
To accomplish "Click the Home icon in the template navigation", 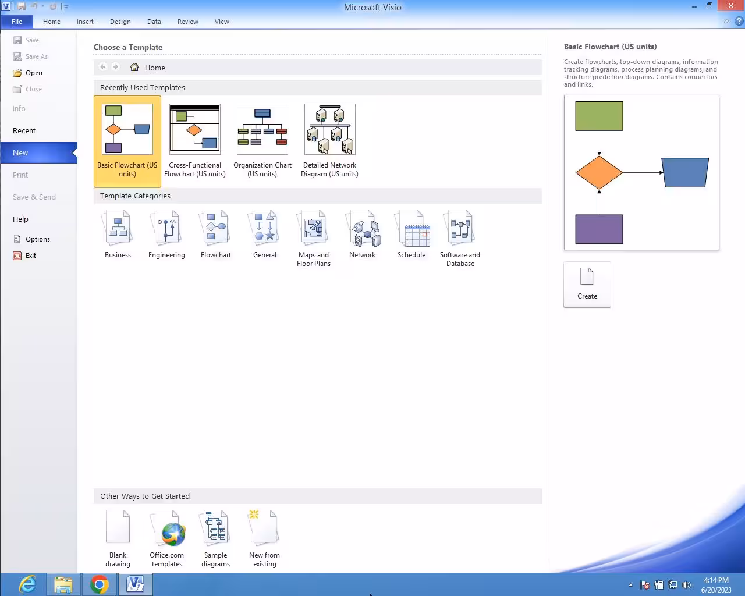I will 134,67.
